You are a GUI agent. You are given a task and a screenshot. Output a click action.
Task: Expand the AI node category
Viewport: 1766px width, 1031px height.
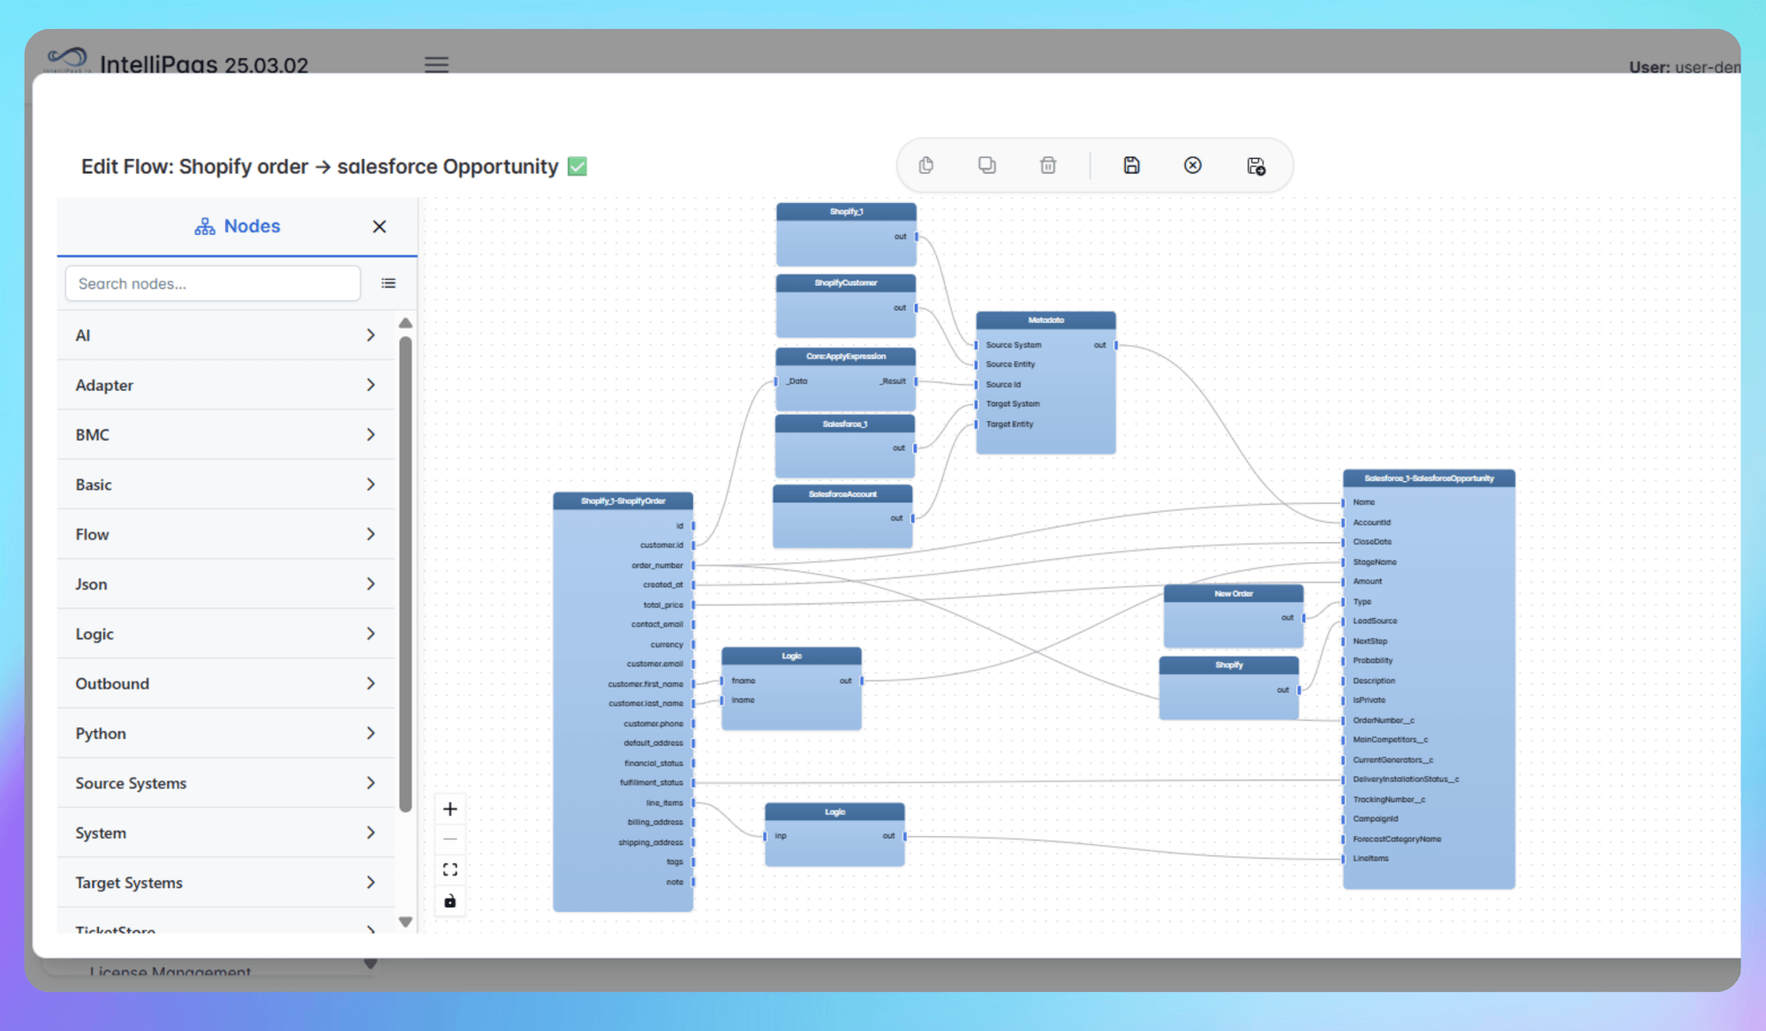click(225, 335)
